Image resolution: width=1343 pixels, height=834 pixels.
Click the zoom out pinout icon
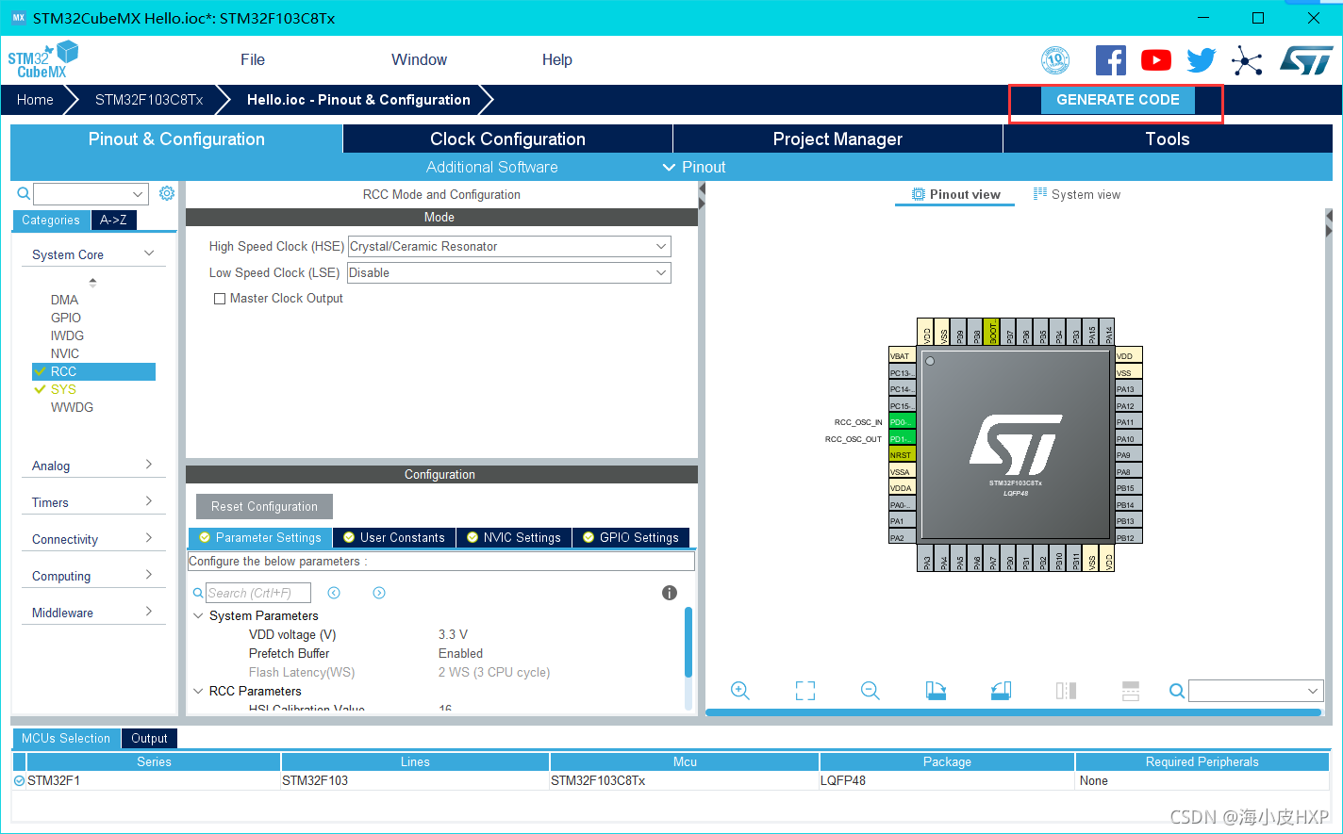tap(870, 691)
